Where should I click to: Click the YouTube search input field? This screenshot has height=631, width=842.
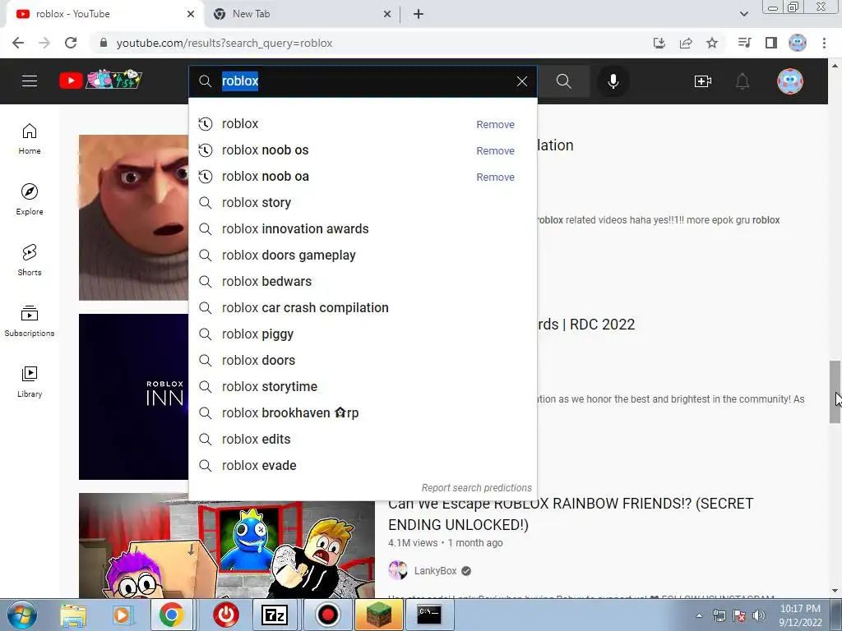point(363,81)
